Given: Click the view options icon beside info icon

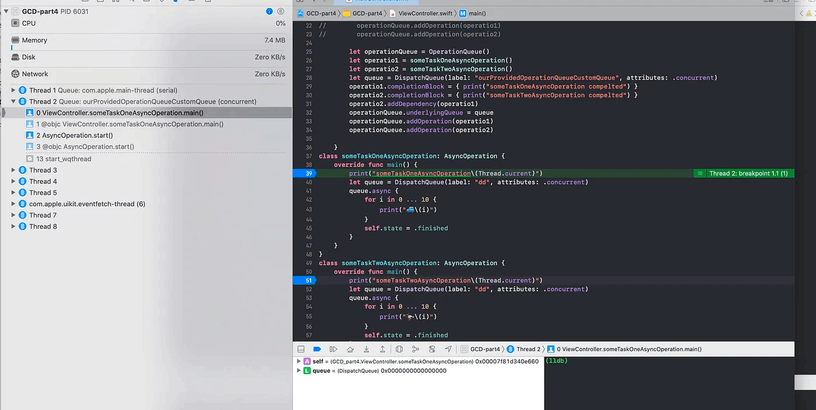Looking at the screenshot, I should coord(281,11).
